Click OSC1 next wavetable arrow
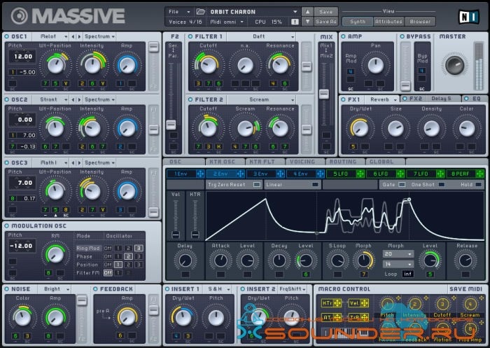 [x=79, y=36]
